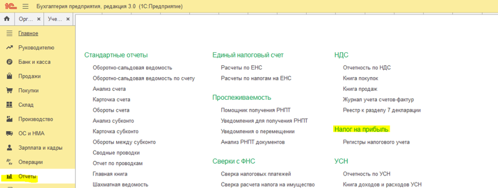498x188 pixels.
Task: Open the Шахматная ведомость report
Action: pyautogui.click(x=121, y=185)
